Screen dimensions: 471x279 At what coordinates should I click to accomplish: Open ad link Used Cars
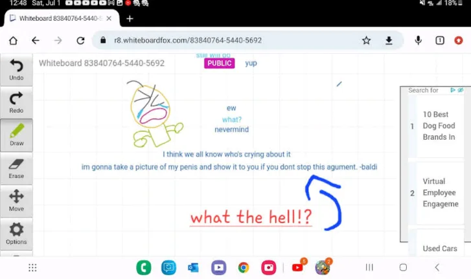[x=440, y=249]
